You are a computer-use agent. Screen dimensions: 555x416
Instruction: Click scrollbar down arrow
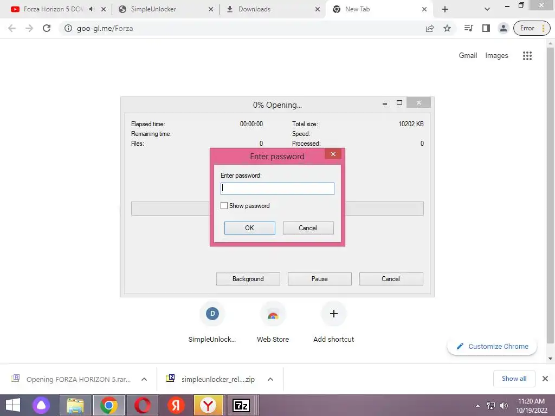point(550,359)
